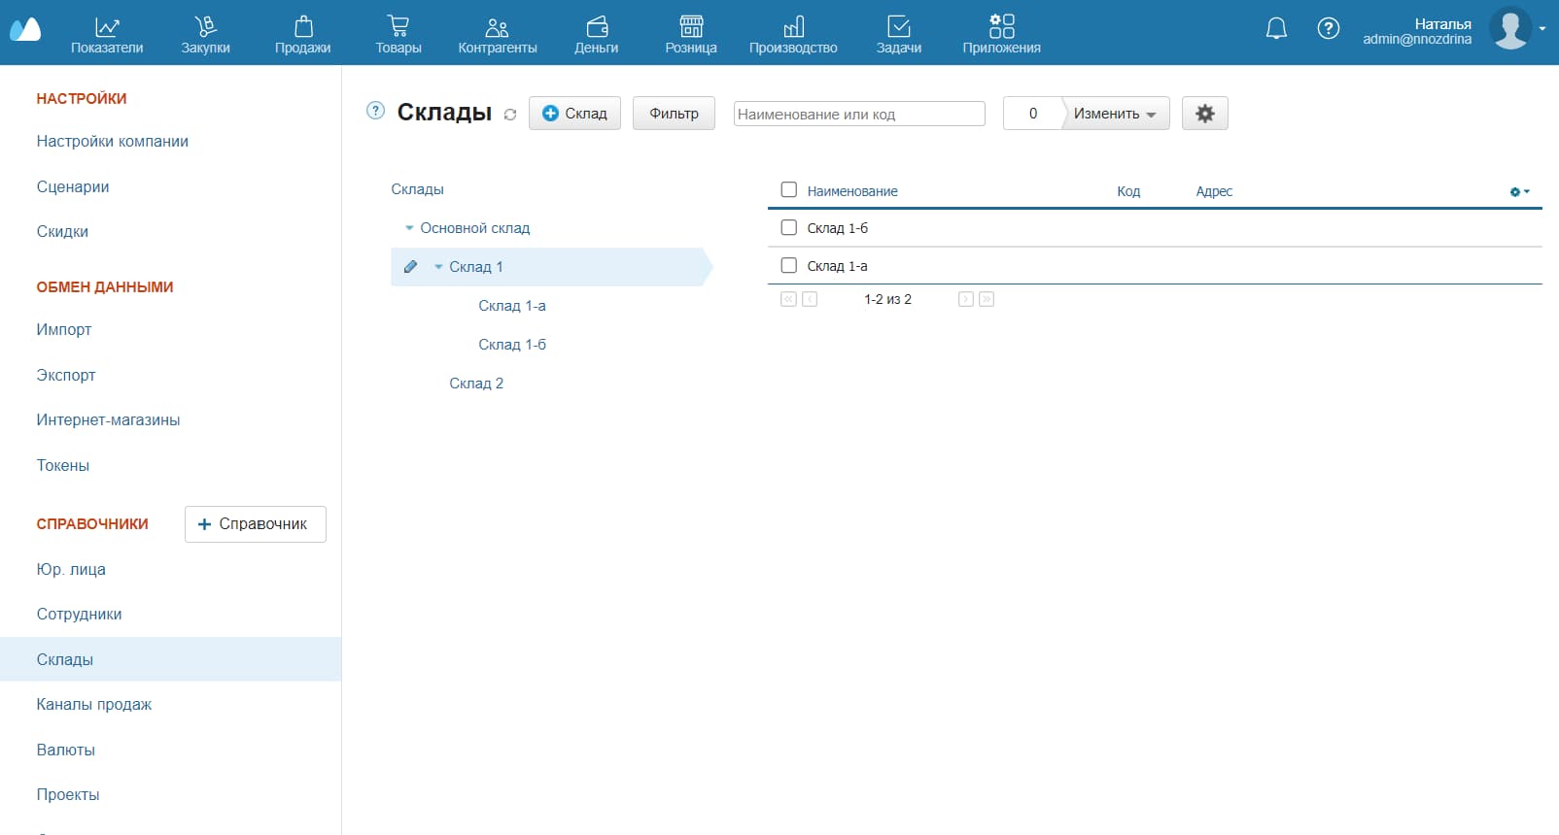Open Скидки in sidebar
Screen dimensions: 1559x835
tap(62, 231)
